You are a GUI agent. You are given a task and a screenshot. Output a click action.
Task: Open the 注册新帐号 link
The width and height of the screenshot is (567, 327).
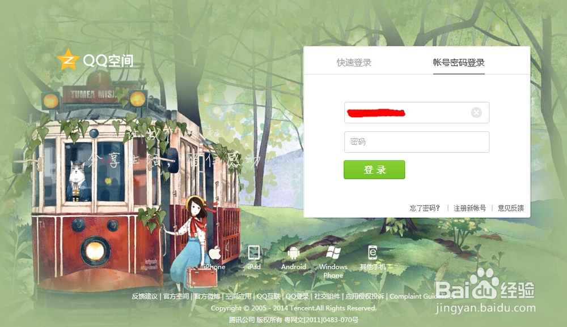tap(469, 208)
